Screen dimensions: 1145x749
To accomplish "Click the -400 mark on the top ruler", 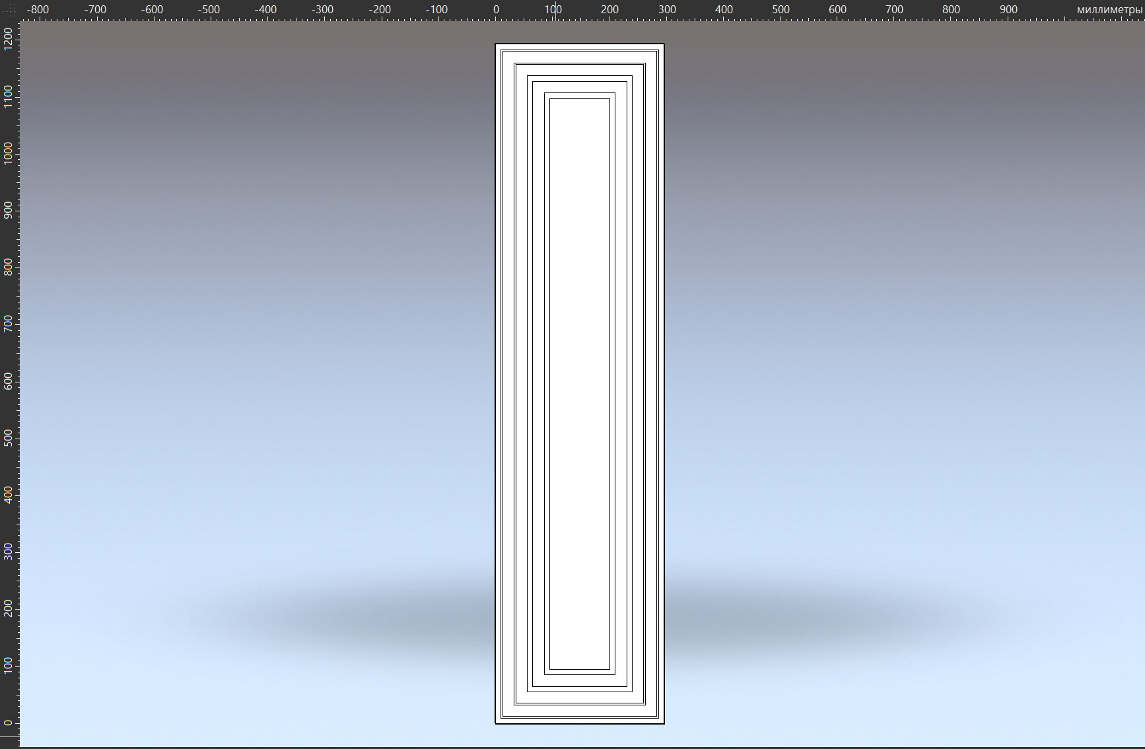I will 265,9.
